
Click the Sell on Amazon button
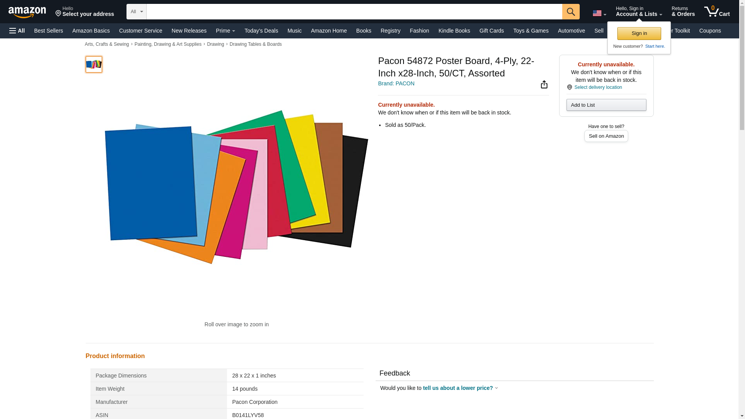(x=606, y=136)
